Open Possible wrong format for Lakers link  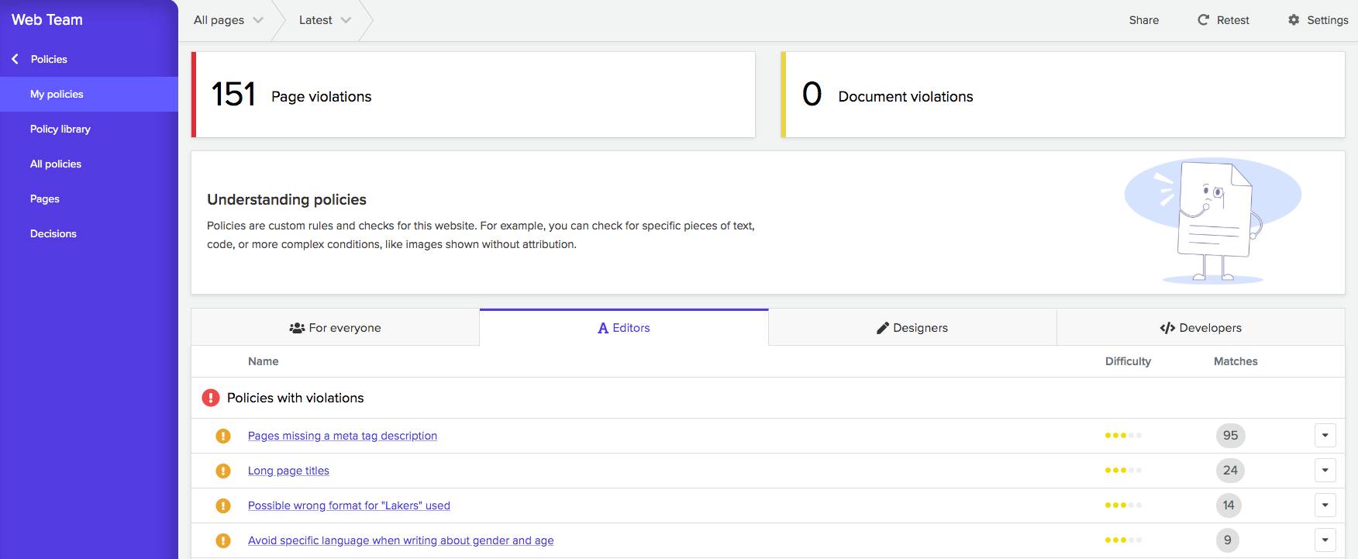[x=349, y=506]
